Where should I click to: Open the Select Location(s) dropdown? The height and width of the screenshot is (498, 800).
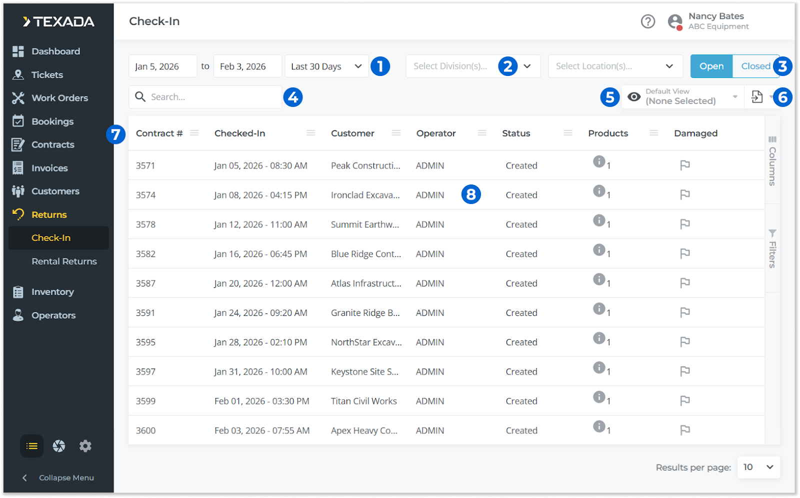pyautogui.click(x=615, y=66)
